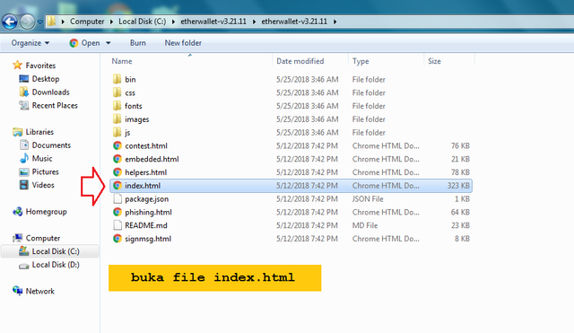The height and width of the screenshot is (333, 574).
Task: Select the file name helpers.html
Action: (x=145, y=172)
